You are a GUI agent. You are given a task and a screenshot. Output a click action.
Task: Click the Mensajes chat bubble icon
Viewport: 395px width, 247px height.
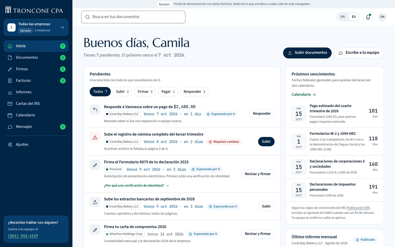click(10, 127)
